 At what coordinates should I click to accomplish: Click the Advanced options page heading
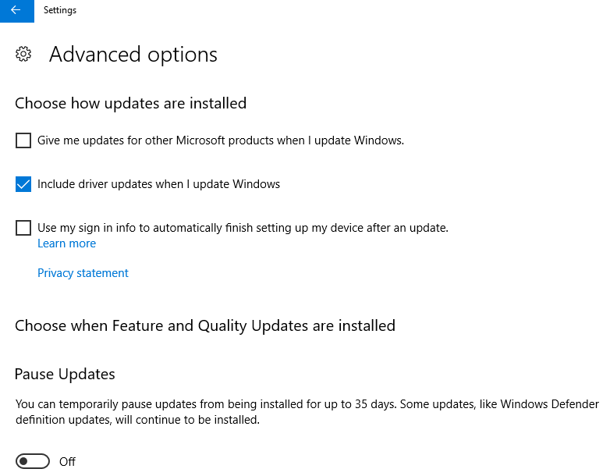[x=133, y=54]
